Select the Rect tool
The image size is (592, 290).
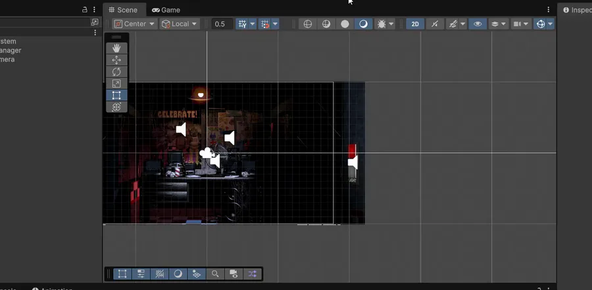coord(116,95)
